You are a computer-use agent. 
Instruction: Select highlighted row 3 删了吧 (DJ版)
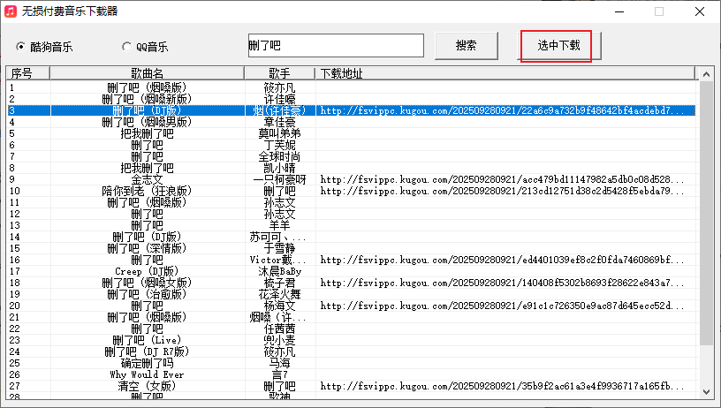pos(352,110)
